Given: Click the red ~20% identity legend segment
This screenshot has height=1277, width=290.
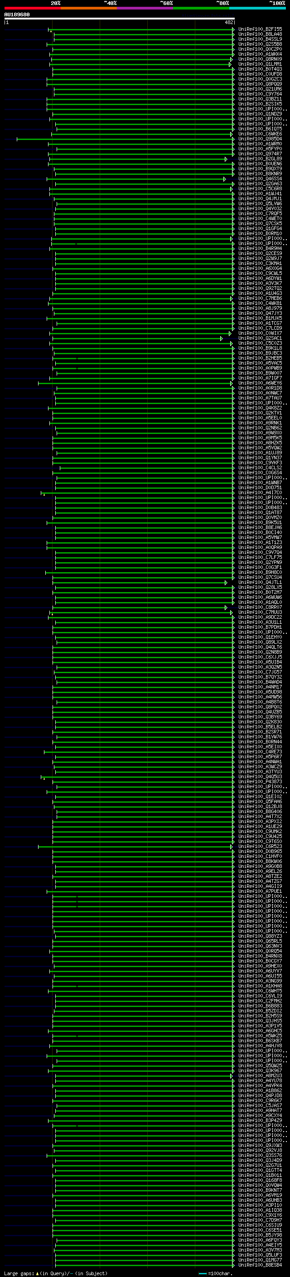Looking at the screenshot, I should [x=32, y=8].
